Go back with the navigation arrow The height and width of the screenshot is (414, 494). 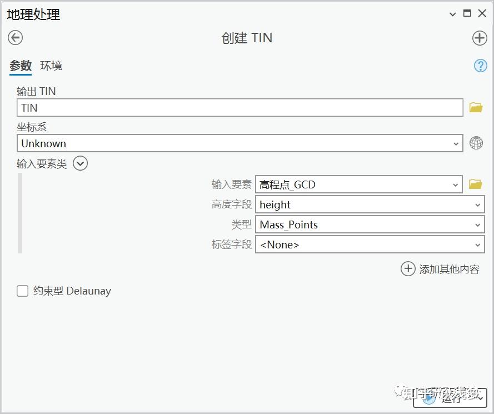(x=15, y=38)
